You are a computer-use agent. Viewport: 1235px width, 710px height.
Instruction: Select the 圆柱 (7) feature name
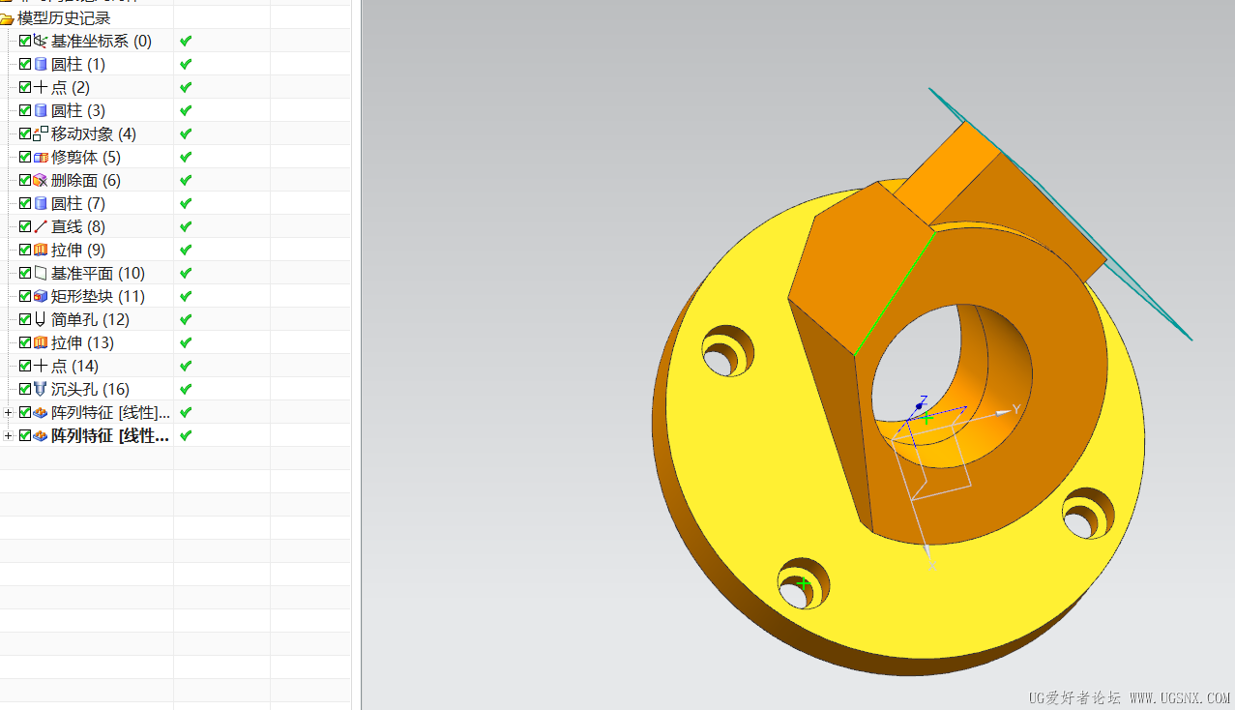click(78, 203)
